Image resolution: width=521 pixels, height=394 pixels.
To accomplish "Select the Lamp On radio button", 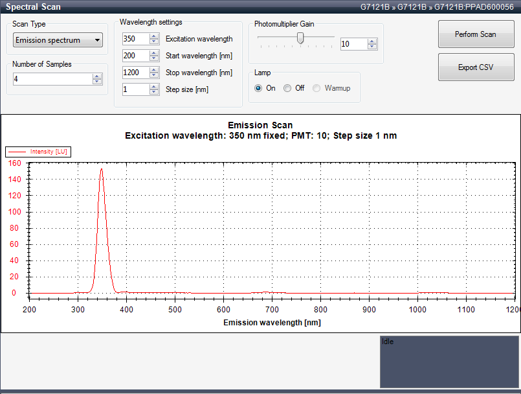I will 259,88.
